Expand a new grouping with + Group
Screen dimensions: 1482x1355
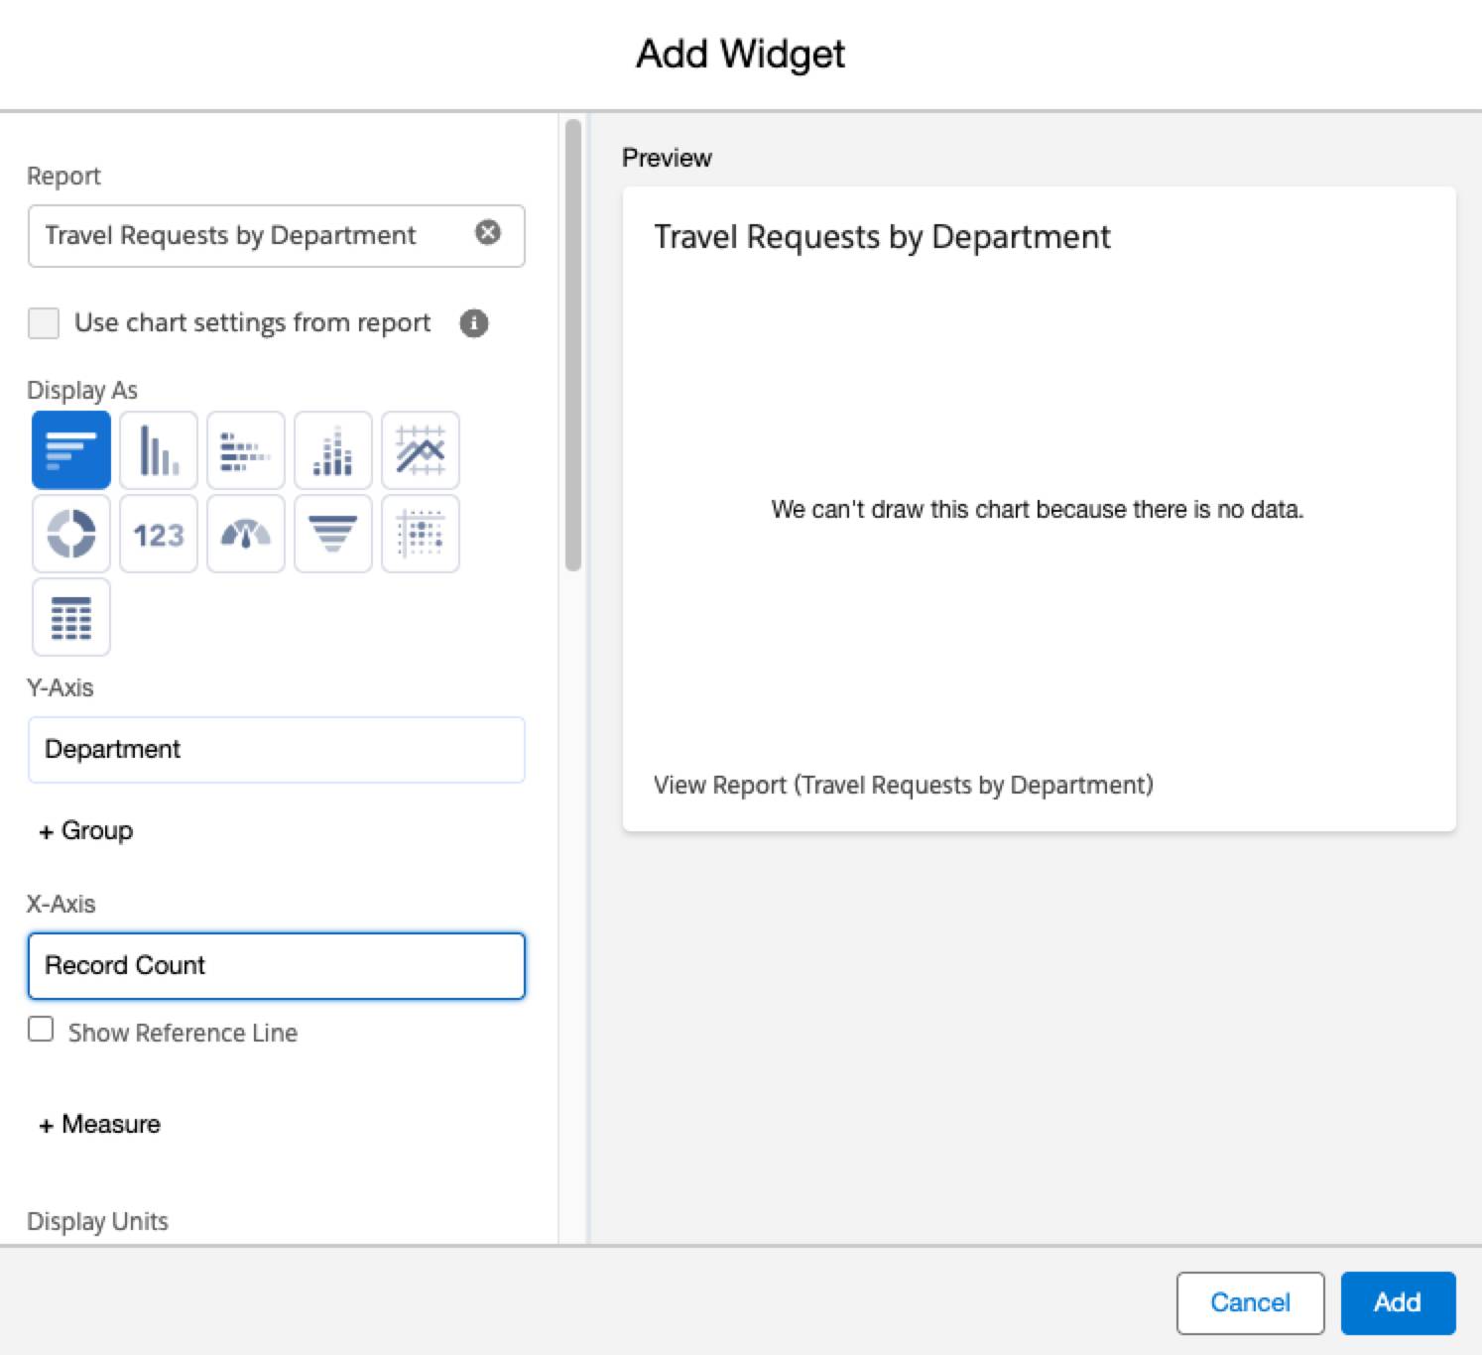(x=84, y=830)
